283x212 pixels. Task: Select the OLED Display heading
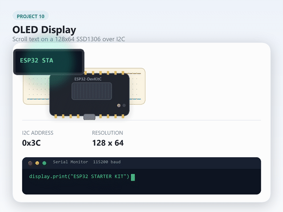(44, 30)
